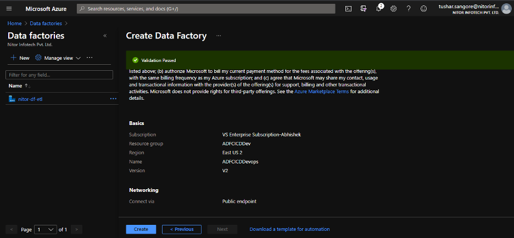
Task: Click the Create button
Action: click(141, 229)
